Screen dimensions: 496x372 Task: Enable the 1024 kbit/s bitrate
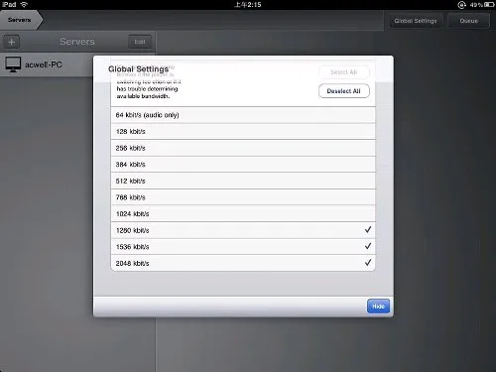[x=243, y=213]
